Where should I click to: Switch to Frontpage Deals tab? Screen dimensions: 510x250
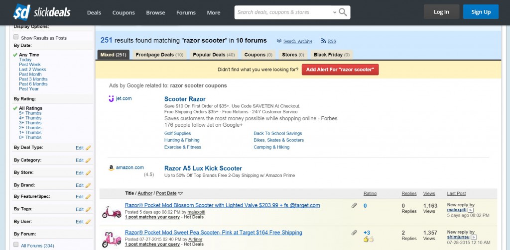pos(159,55)
